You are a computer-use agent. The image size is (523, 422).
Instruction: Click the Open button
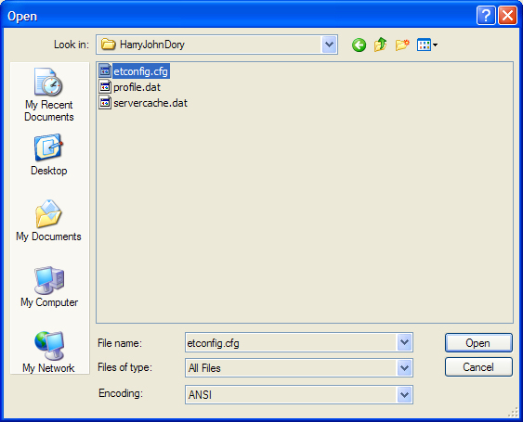click(478, 343)
